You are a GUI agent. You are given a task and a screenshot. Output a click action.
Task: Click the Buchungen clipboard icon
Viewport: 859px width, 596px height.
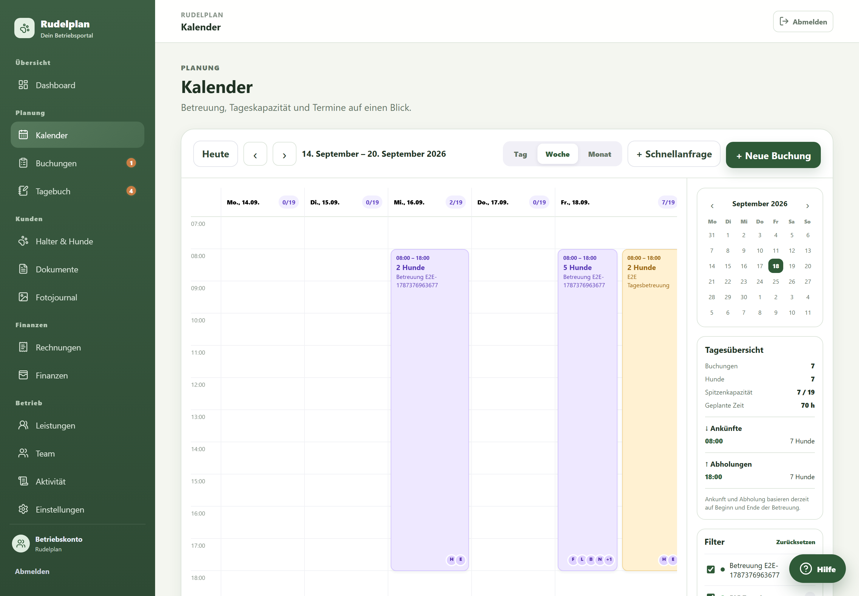pyautogui.click(x=23, y=163)
